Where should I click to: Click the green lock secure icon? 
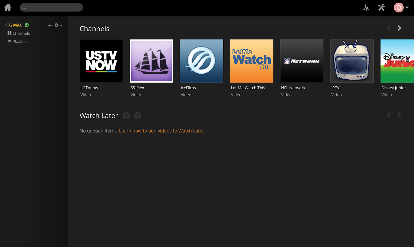[x=27, y=25]
